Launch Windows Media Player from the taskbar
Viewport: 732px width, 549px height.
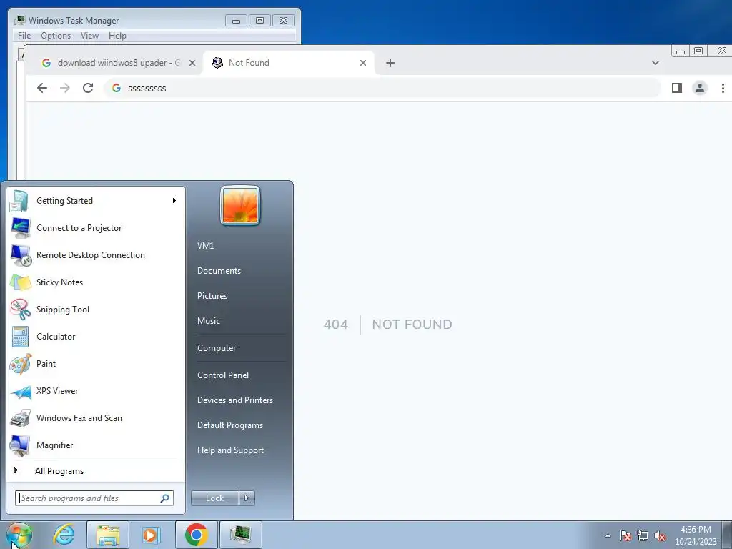pyautogui.click(x=151, y=535)
